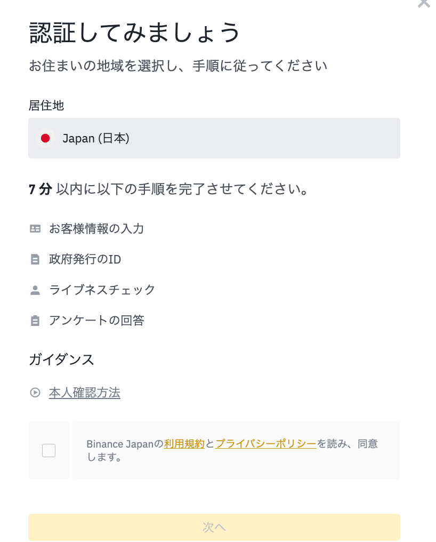Click the Japan flag icon
This screenshot has width=436, height=542.
pos(45,139)
